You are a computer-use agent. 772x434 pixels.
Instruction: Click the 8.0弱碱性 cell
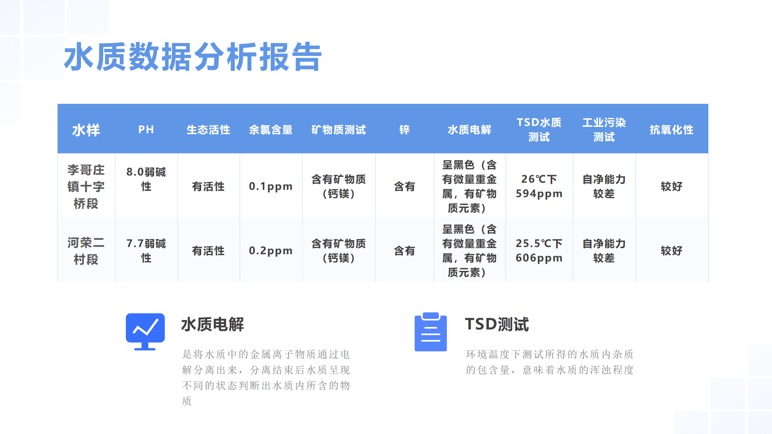[146, 179]
